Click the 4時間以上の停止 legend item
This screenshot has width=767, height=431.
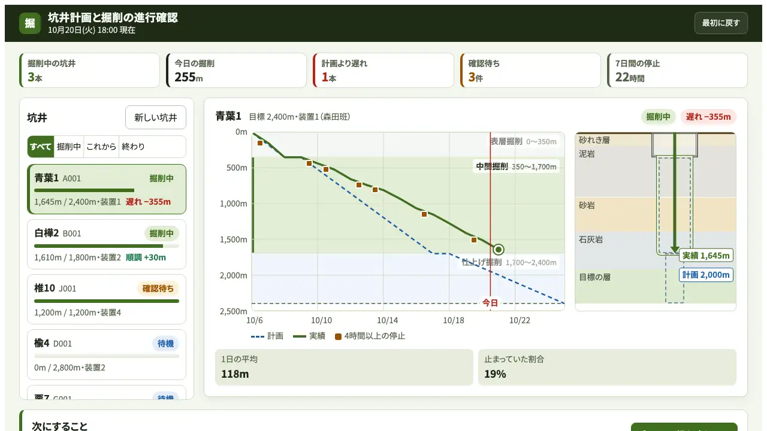[x=370, y=336]
